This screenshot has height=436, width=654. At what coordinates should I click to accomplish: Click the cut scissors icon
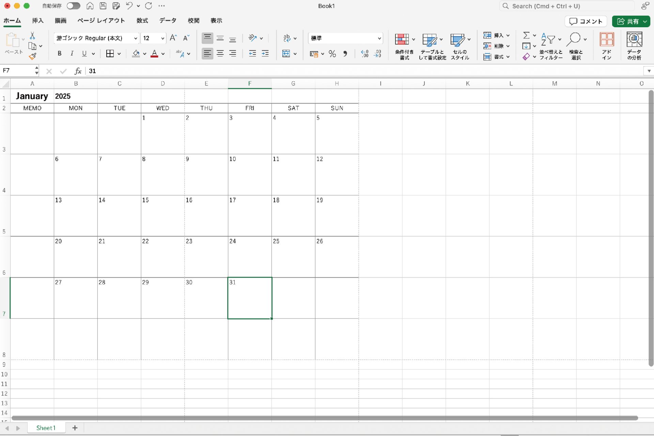tap(32, 35)
